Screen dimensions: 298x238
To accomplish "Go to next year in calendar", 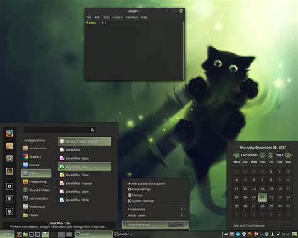I will tap(289, 155).
